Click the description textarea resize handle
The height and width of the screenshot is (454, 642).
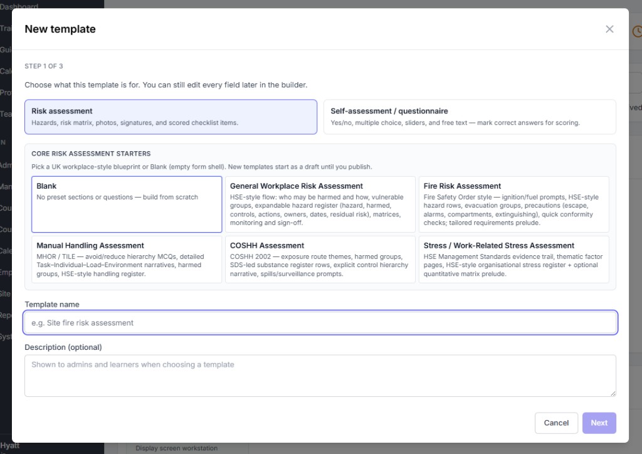[613, 393]
